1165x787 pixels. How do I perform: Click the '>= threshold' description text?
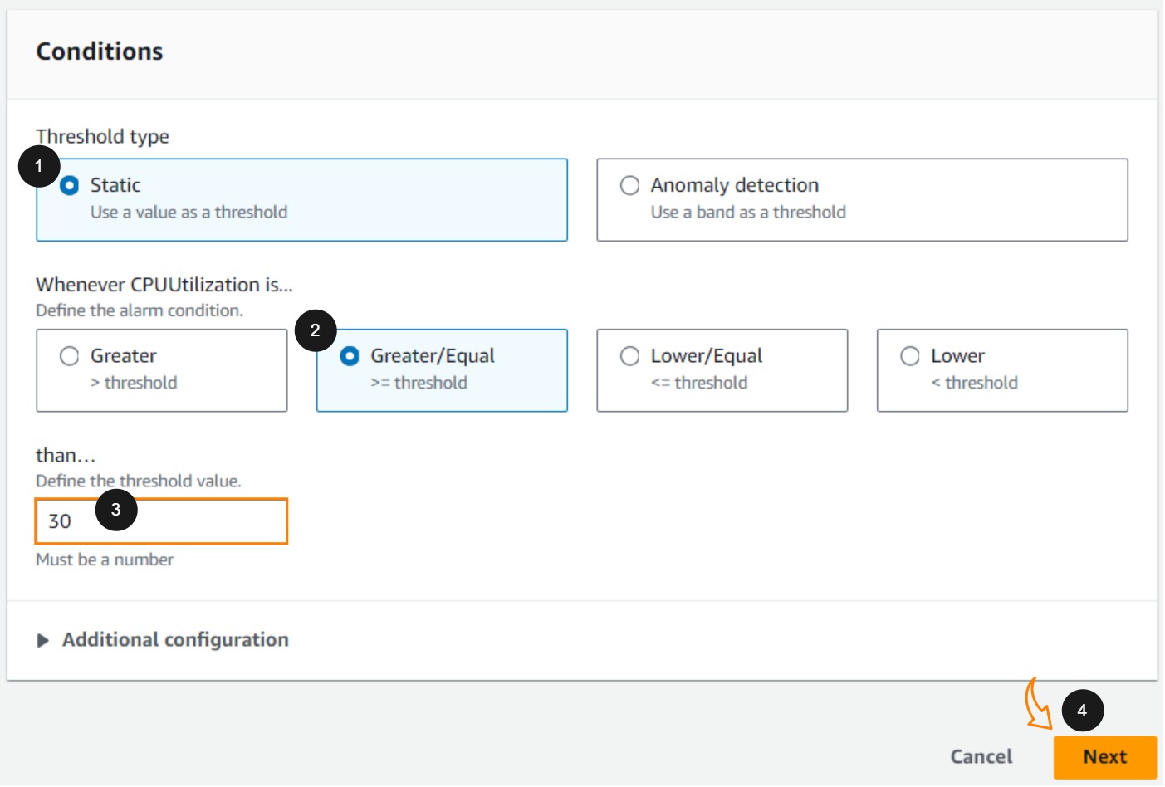point(419,383)
